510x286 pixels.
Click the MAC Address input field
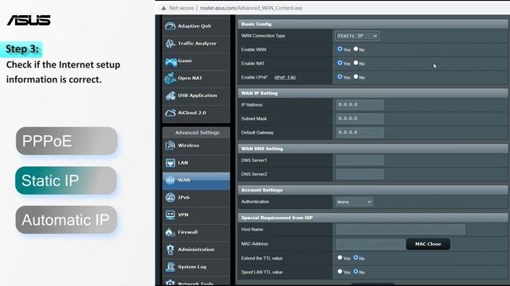coord(371,244)
